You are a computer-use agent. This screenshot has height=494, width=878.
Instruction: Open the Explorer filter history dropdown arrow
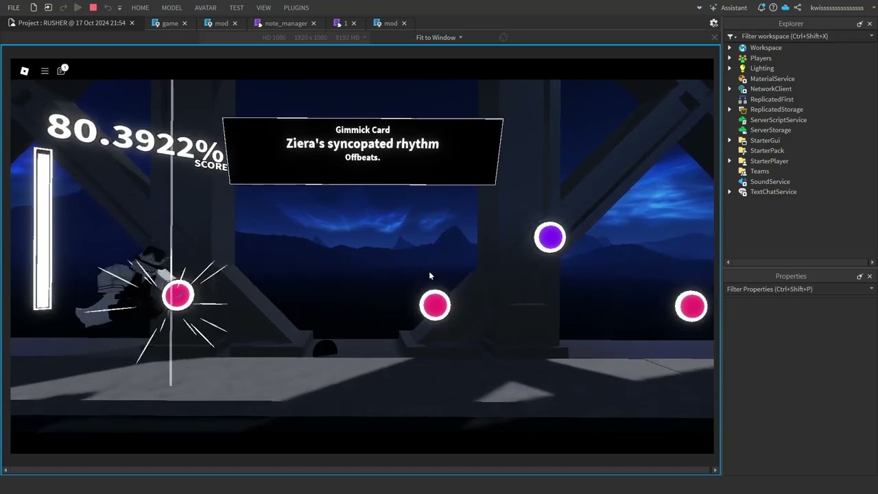click(871, 36)
